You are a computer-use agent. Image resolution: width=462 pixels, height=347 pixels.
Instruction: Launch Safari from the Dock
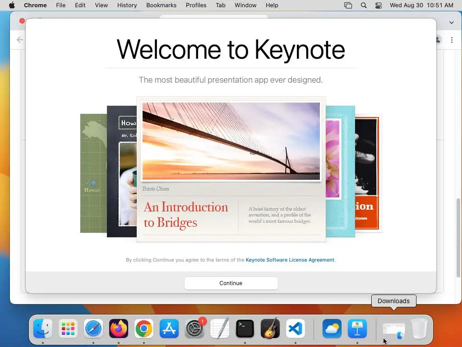point(93,328)
